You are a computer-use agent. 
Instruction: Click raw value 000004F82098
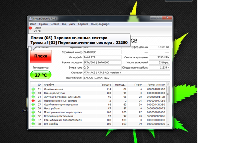pyautogui.click(x=156, y=89)
